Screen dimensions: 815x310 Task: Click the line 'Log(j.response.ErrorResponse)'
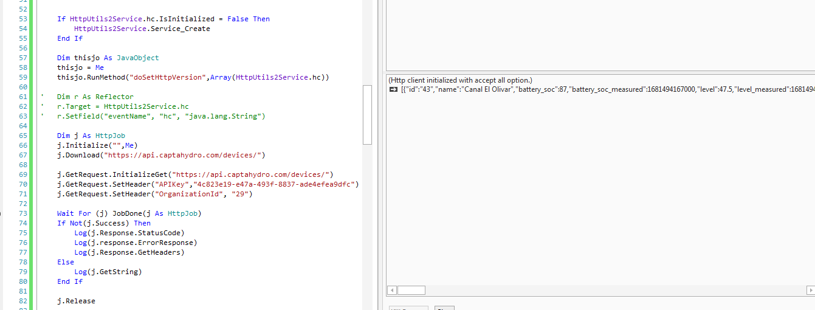coord(136,243)
